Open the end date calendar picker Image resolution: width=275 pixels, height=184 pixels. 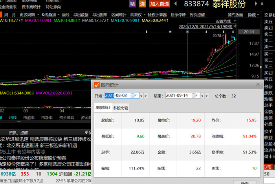197,96
